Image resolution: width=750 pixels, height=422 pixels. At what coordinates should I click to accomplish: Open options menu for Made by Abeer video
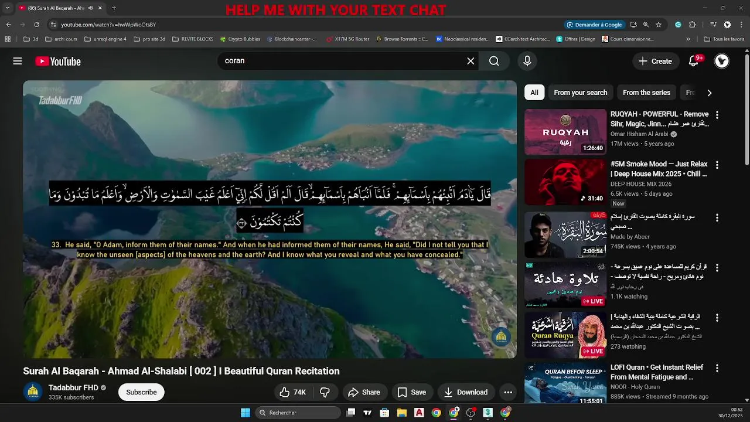[x=717, y=217]
